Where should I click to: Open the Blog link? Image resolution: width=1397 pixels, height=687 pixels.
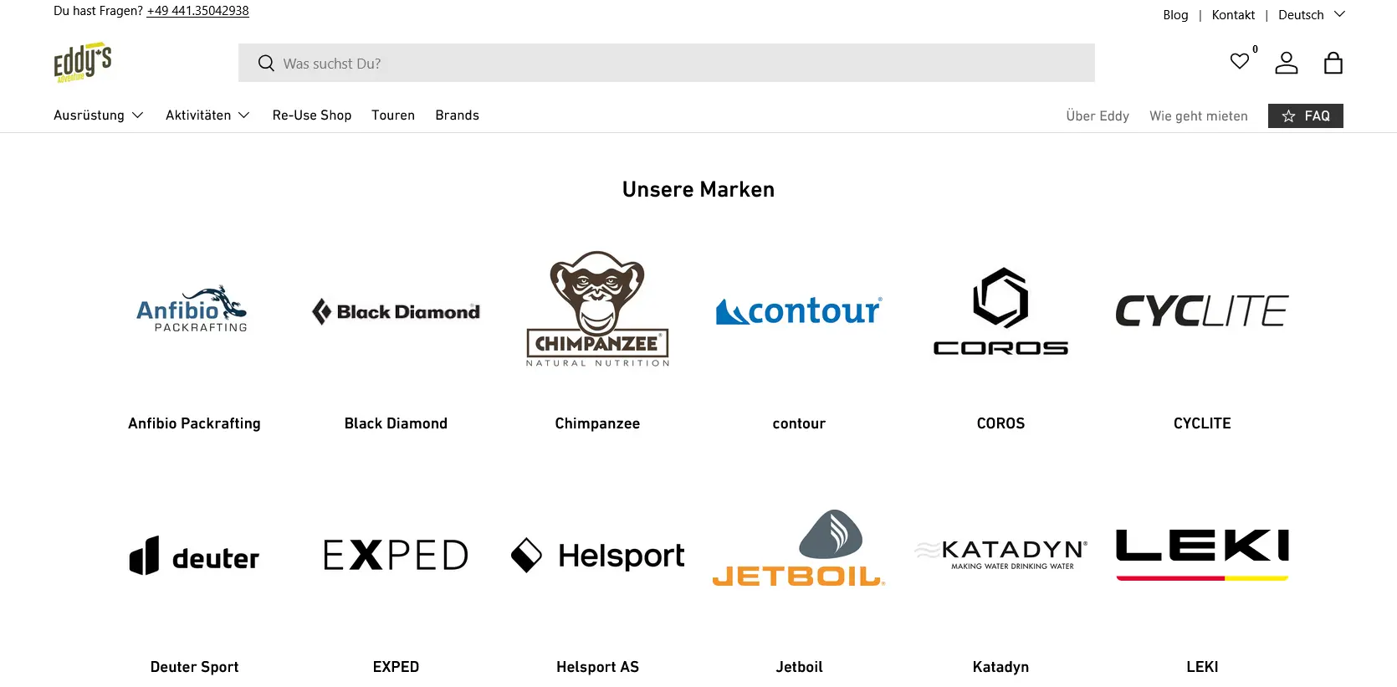point(1175,15)
